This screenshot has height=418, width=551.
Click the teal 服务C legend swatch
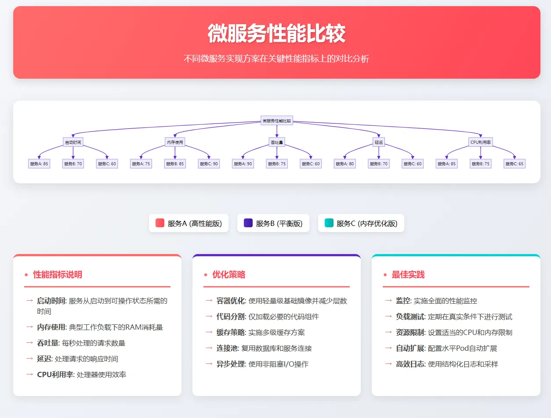tap(329, 223)
